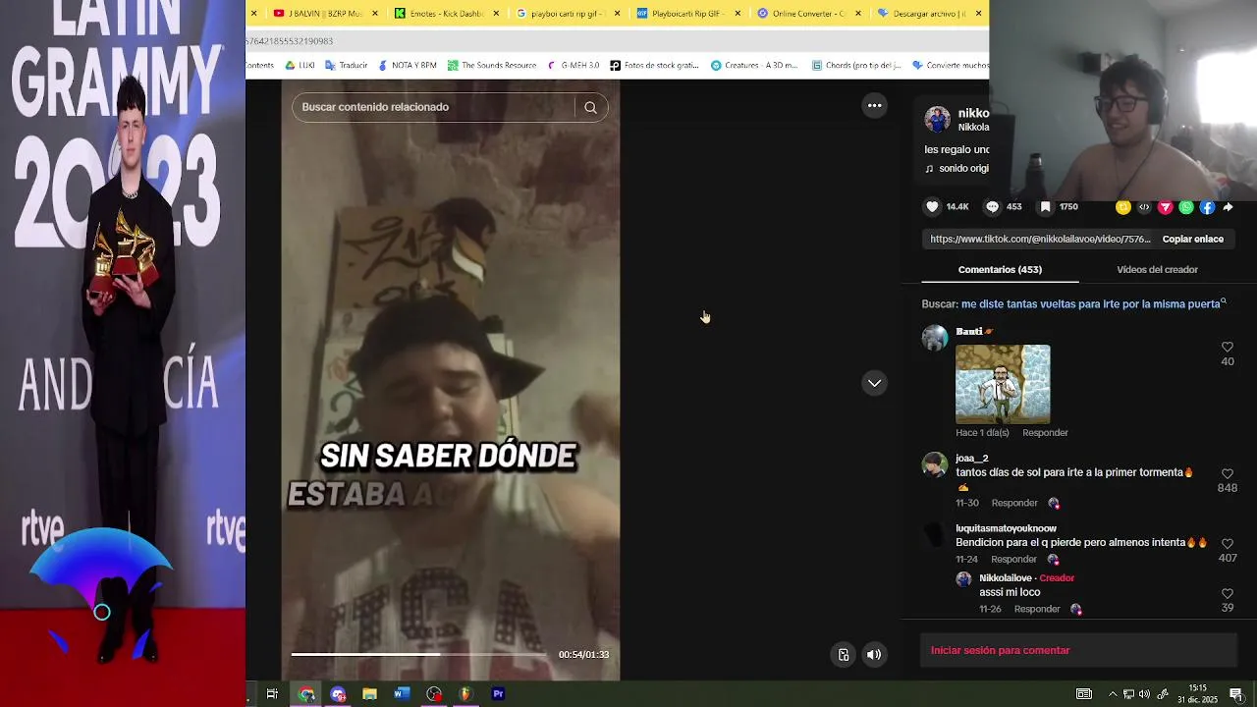Reply to the 'asssi mi loco' comment

point(1037,609)
